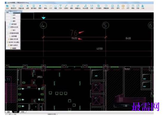This screenshot has width=165, height=116.
Task: Choose 面积 area measure in panel
Action: 13,21
